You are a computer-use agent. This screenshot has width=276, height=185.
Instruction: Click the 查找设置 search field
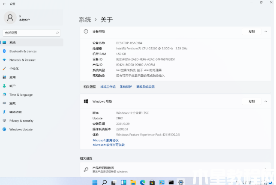32,33
